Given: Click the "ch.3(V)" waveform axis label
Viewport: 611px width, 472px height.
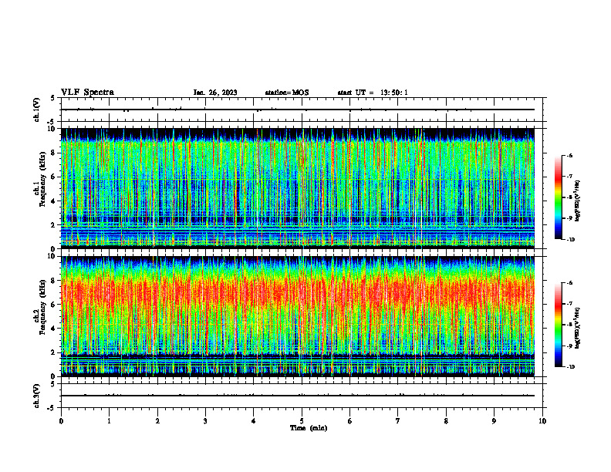Looking at the screenshot, I should 37,396.
